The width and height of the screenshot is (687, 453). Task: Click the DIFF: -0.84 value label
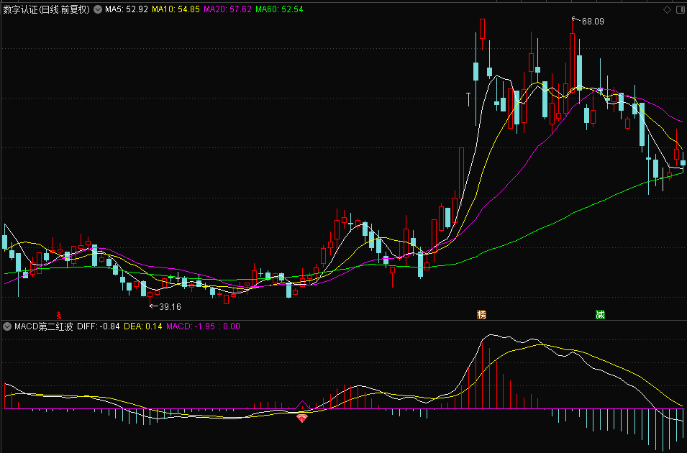pyautogui.click(x=98, y=326)
